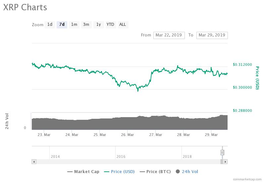Screen dimensions: 265x182
Task: Click the 24. Mar axis label
Action: [72, 135]
